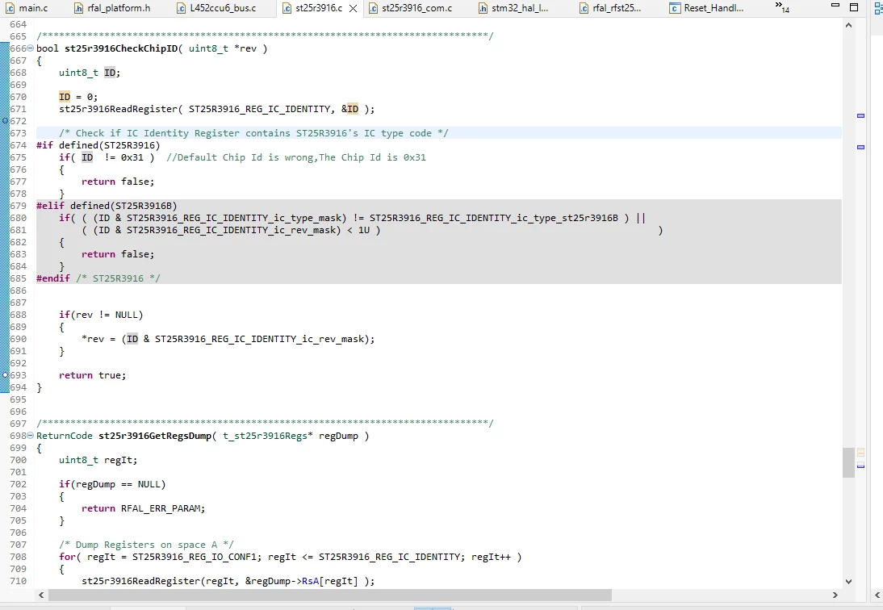The image size is (883, 610).
Task: Open the stm32_hal_l... header tab
Action: [x=513, y=8]
